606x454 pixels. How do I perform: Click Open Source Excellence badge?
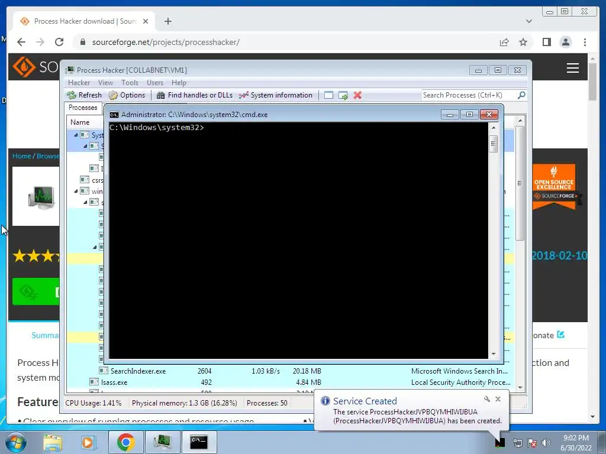coord(555,187)
